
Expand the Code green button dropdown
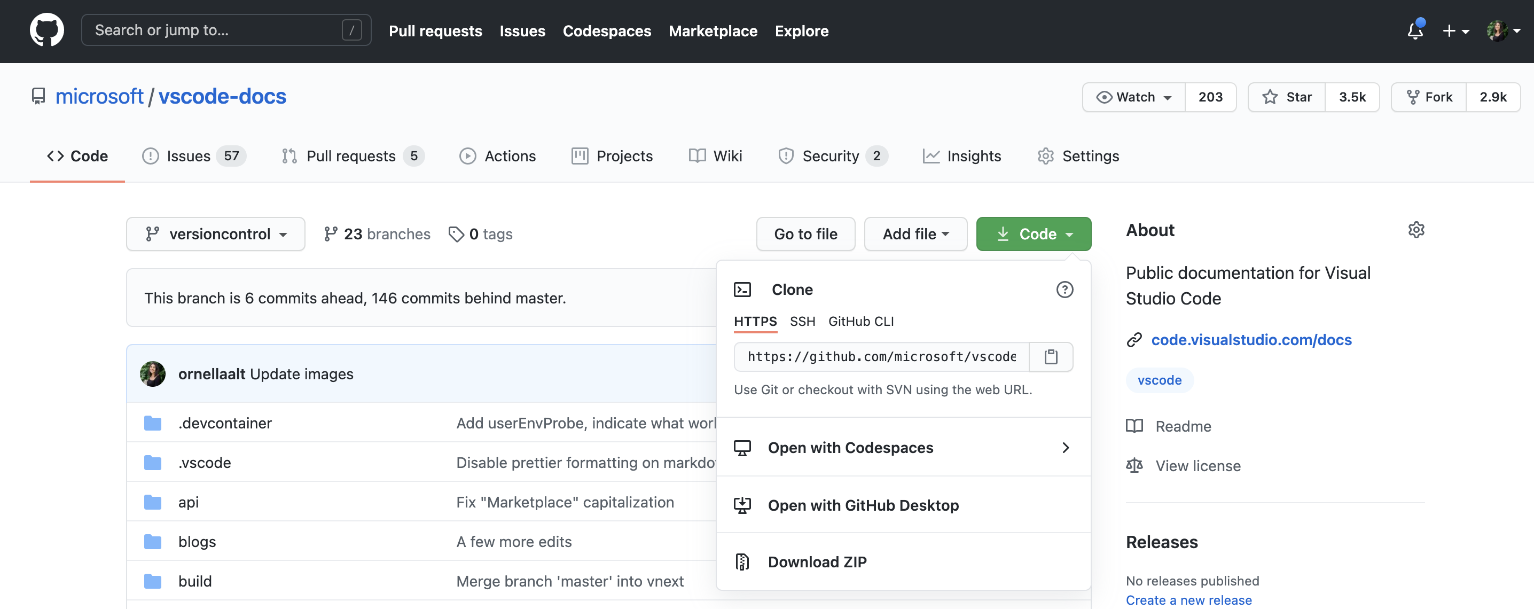click(x=1033, y=233)
